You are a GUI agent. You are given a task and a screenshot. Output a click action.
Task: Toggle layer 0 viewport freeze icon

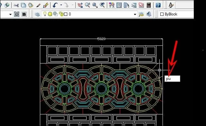[55, 14]
